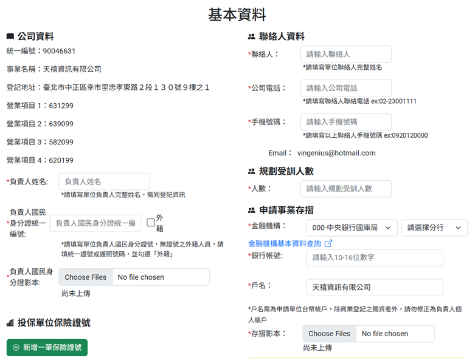This screenshot has height=358, width=475.
Task: Click the plus icon in 新增一筆保險證號 button
Action: coord(16,348)
